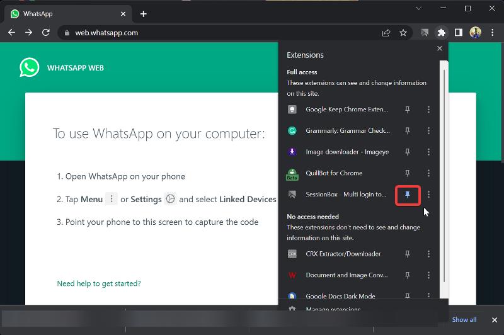
Task: Click the CRX Extractor extension icon
Action: click(292, 254)
